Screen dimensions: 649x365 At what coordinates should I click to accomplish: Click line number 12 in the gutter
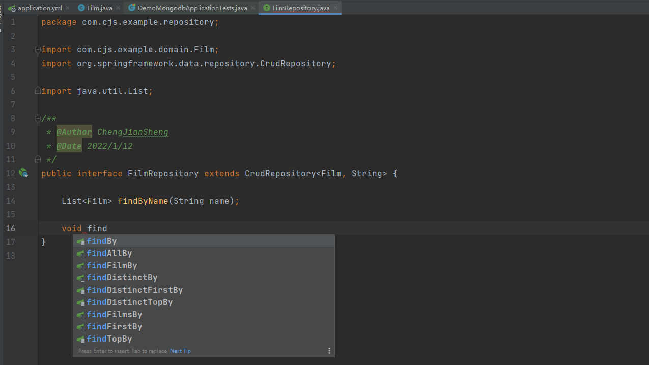point(11,173)
